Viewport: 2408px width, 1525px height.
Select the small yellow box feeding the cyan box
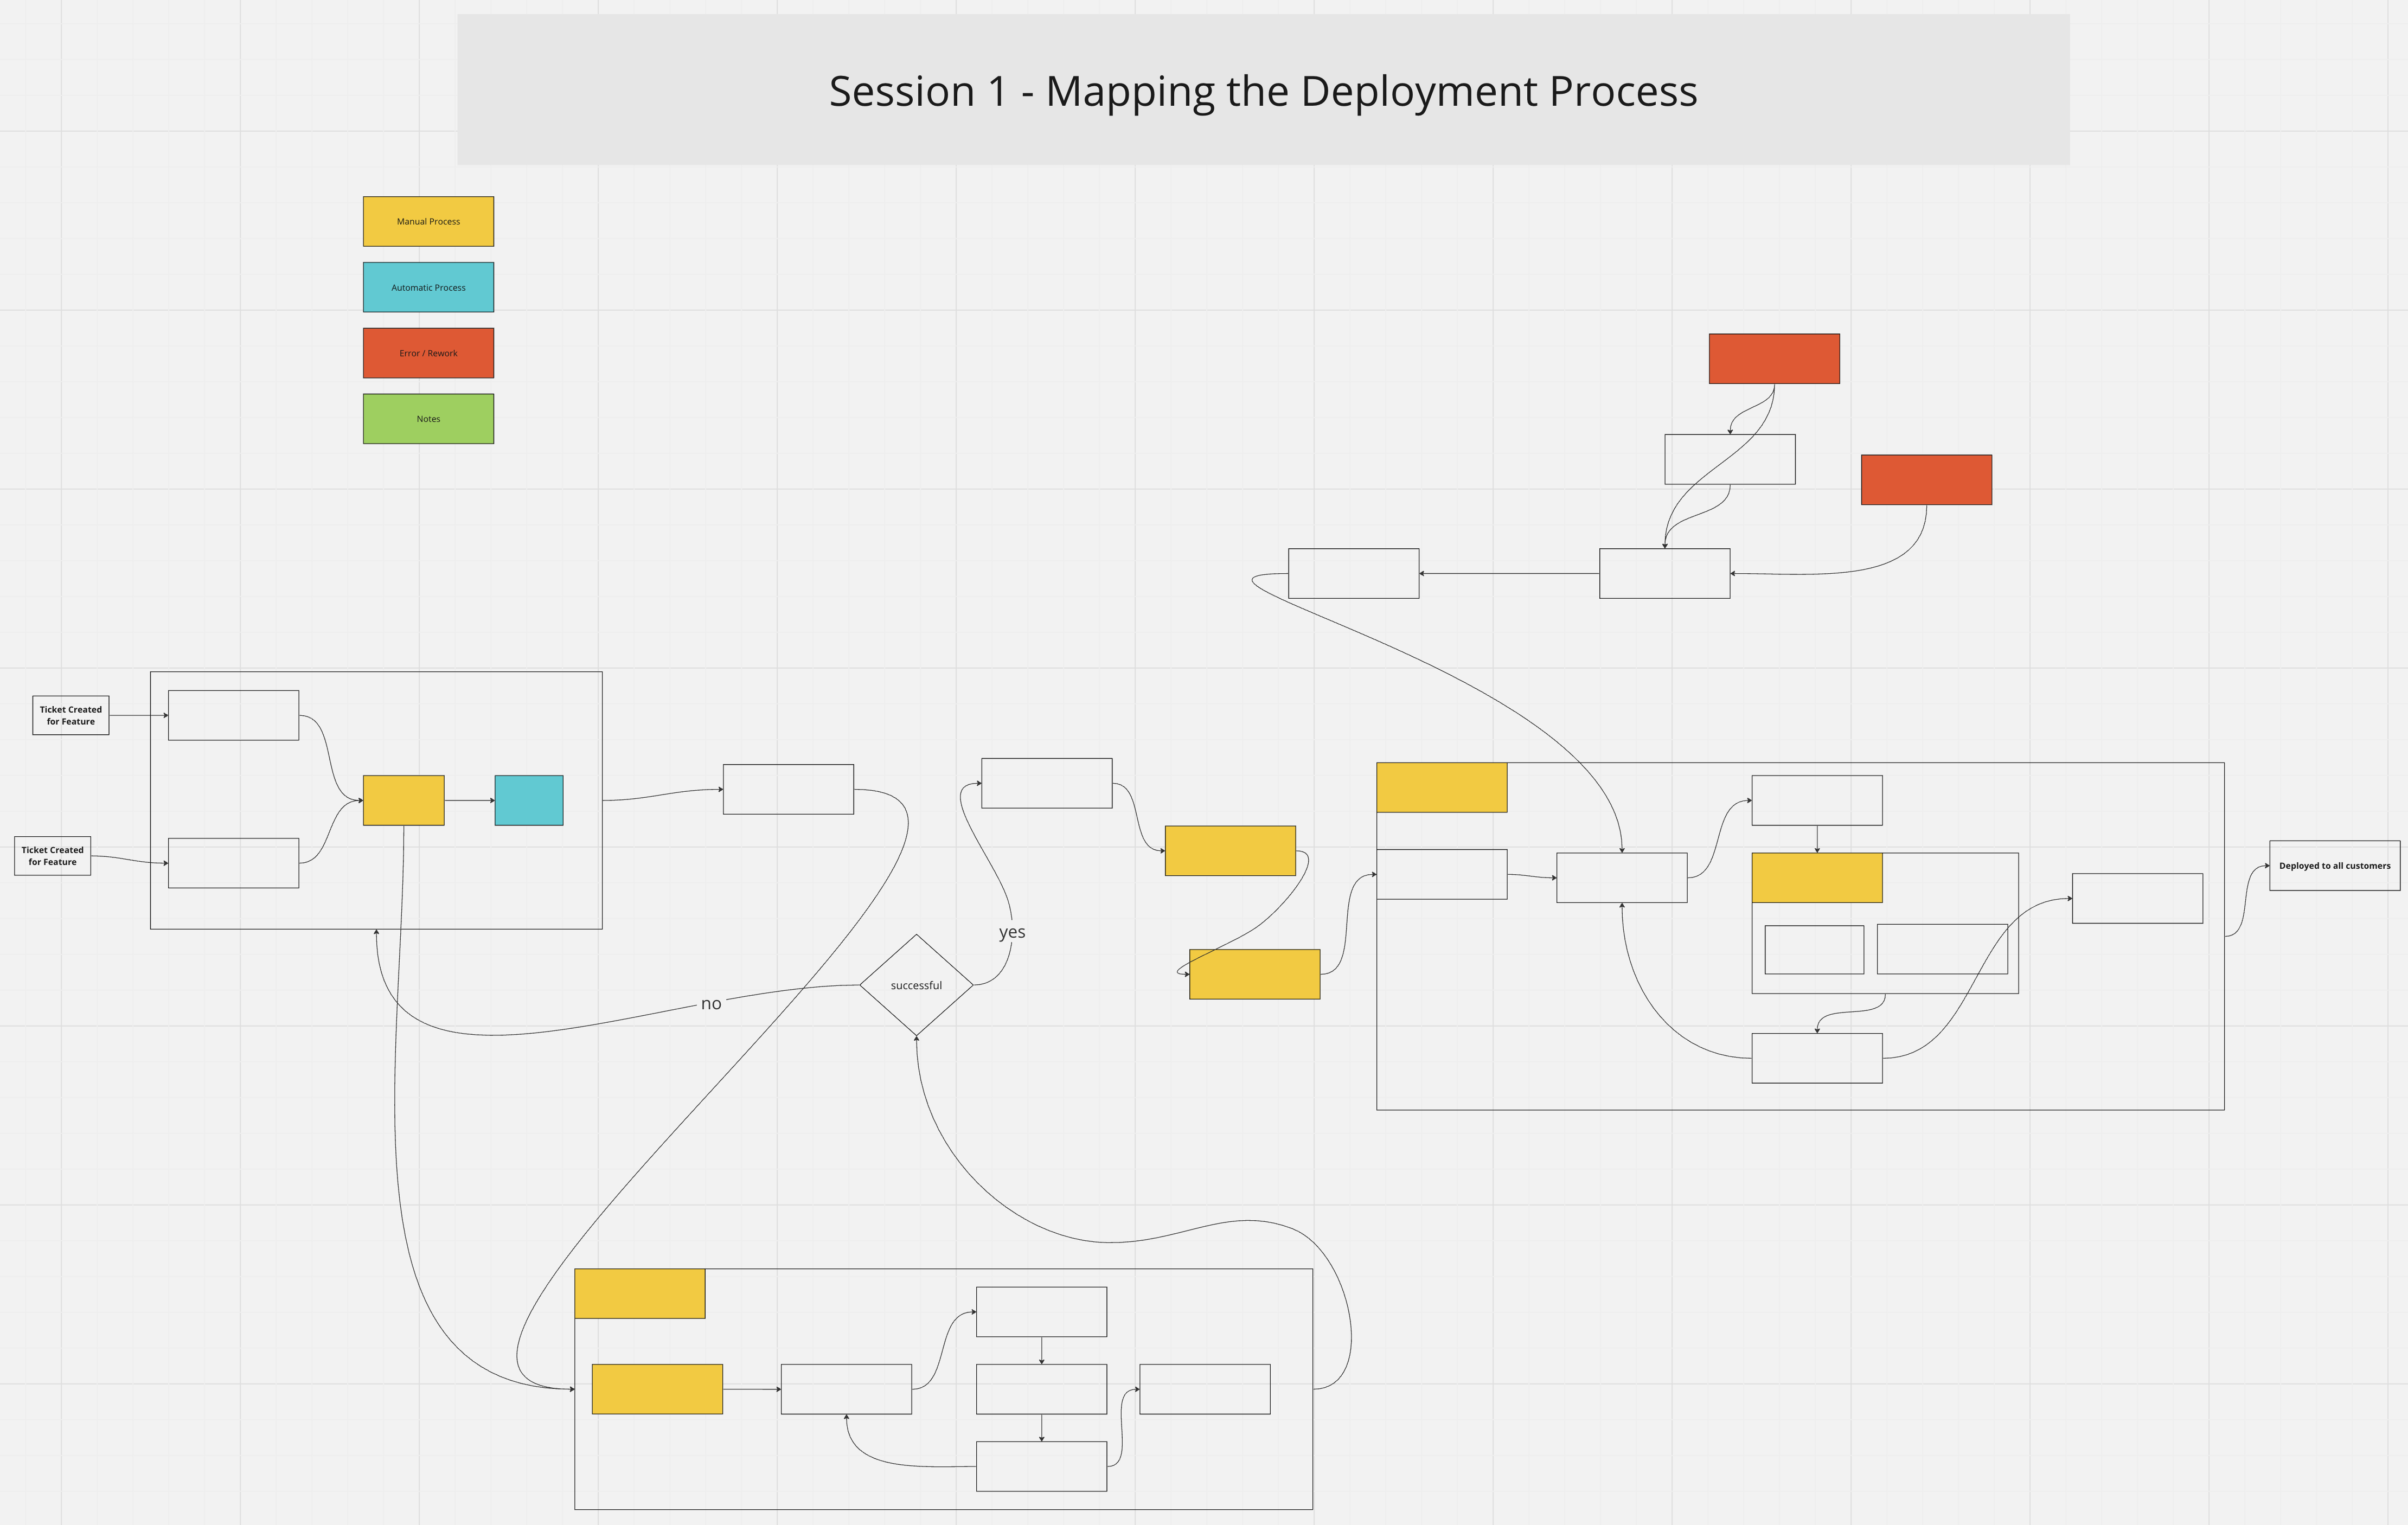(x=404, y=800)
